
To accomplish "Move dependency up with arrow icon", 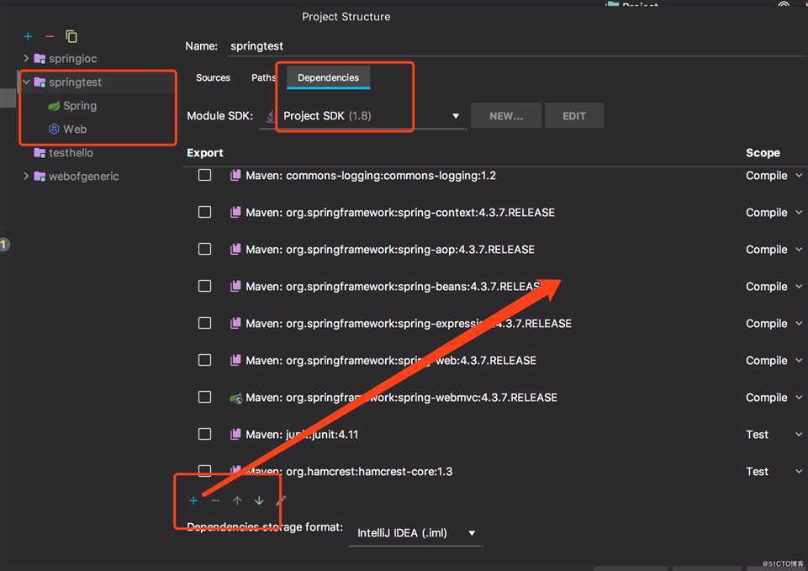I will pyautogui.click(x=237, y=500).
